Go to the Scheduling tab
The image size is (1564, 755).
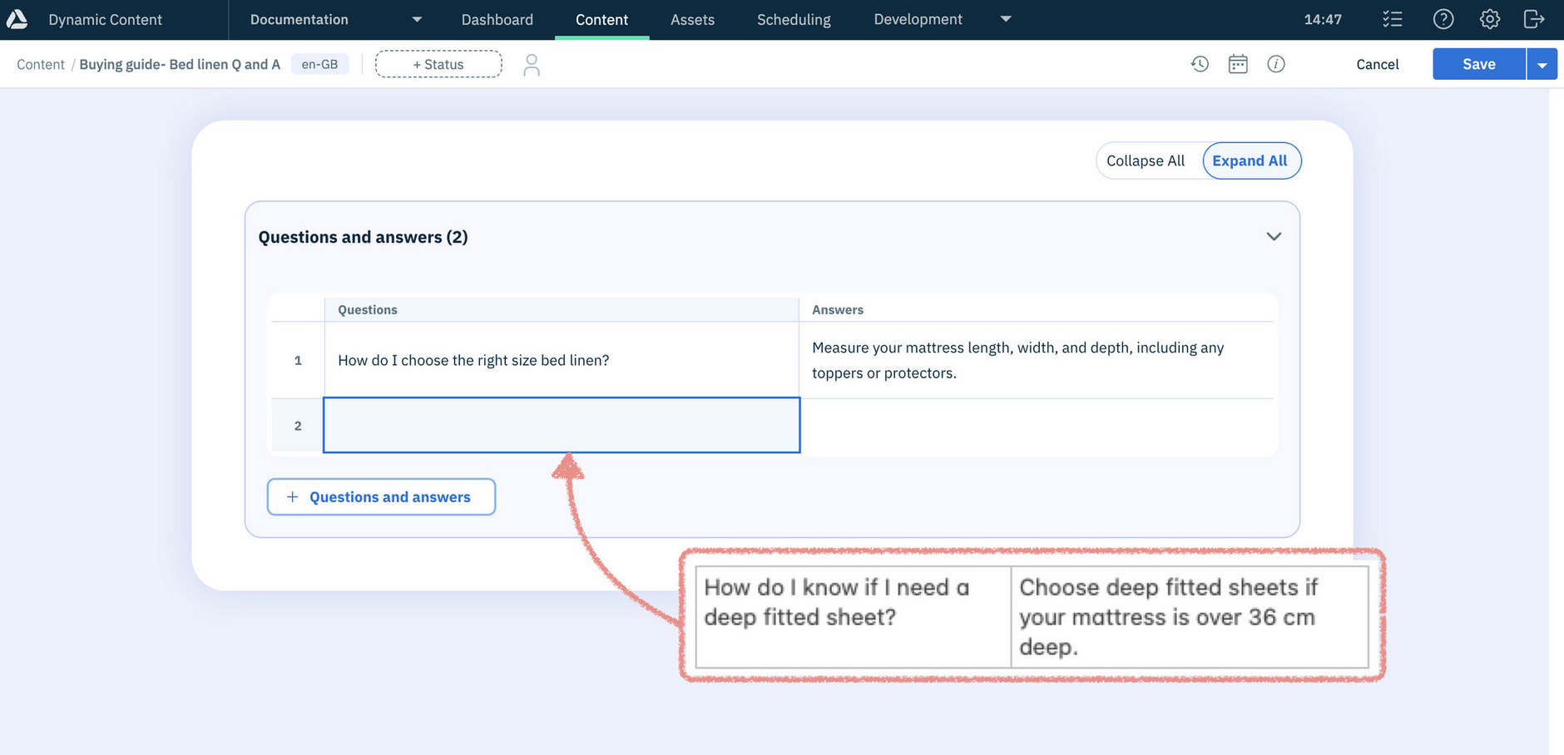794,19
